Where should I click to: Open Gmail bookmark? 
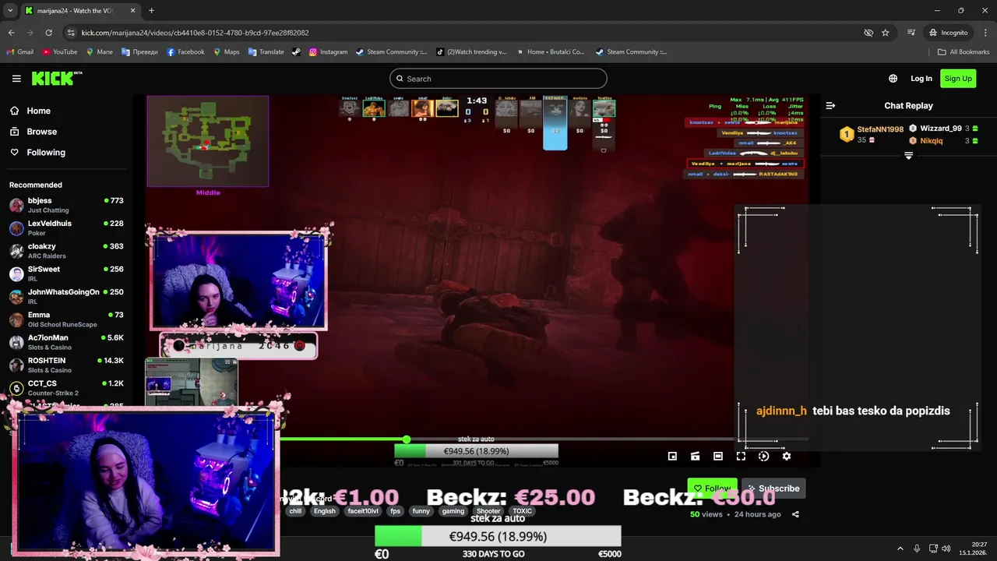[20, 52]
